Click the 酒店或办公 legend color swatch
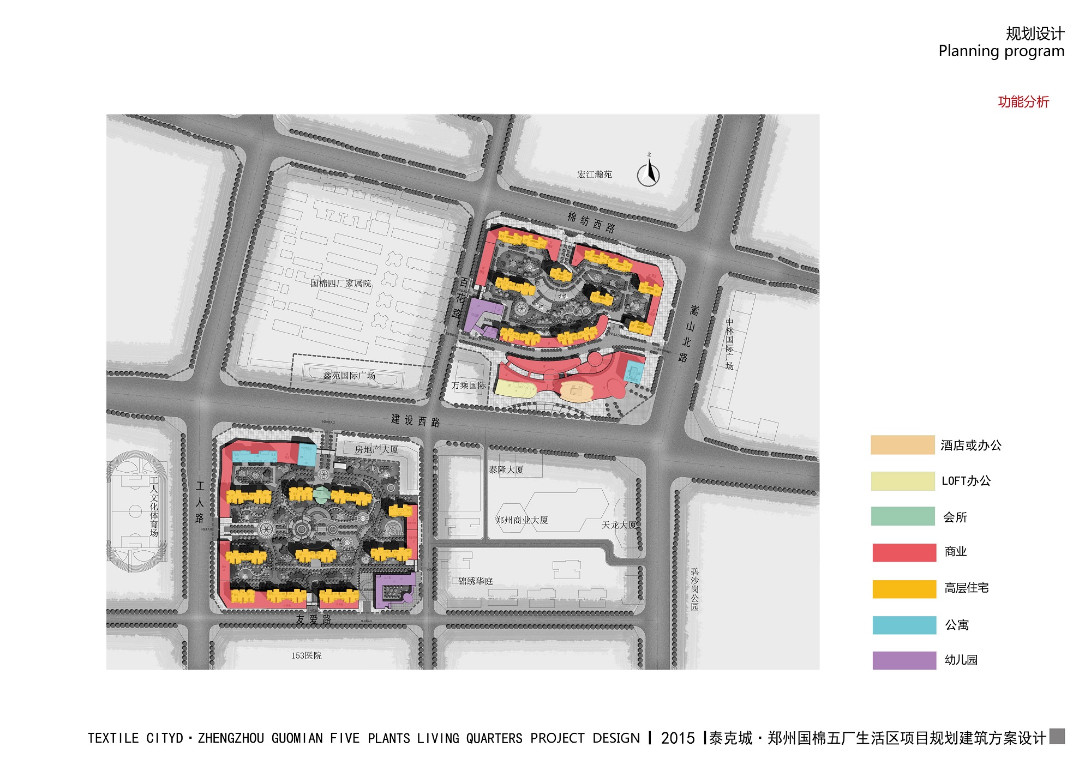Screen dimensions: 1091x771 click(x=902, y=445)
